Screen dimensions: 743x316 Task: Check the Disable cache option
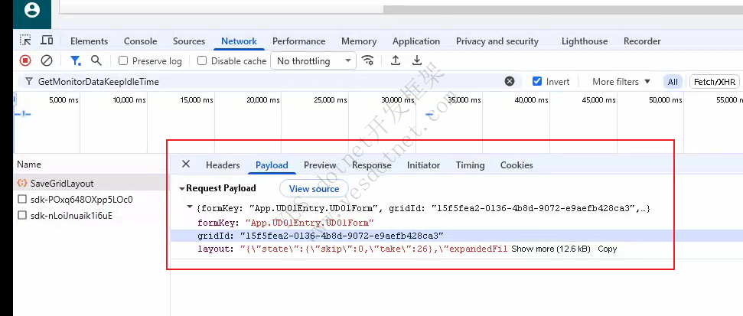click(202, 61)
